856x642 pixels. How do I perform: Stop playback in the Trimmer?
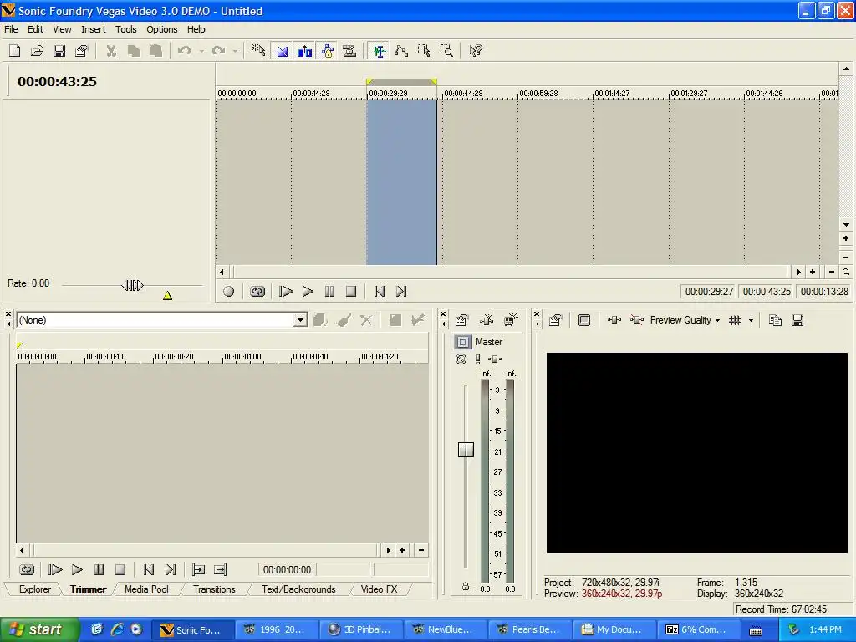pyautogui.click(x=120, y=570)
